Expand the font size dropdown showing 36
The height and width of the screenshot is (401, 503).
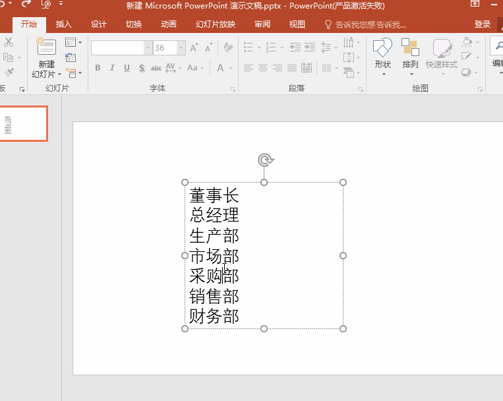pos(181,48)
